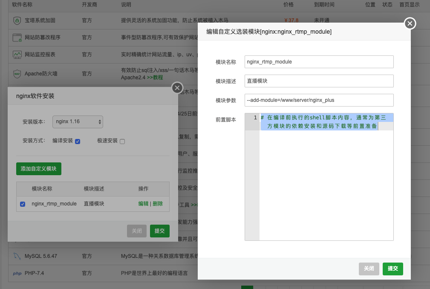
Task: Click 删除 link for nginx_rtmp_module
Action: pos(158,204)
